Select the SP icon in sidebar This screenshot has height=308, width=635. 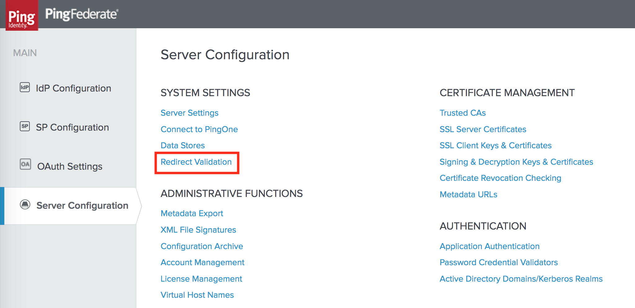coord(24,127)
